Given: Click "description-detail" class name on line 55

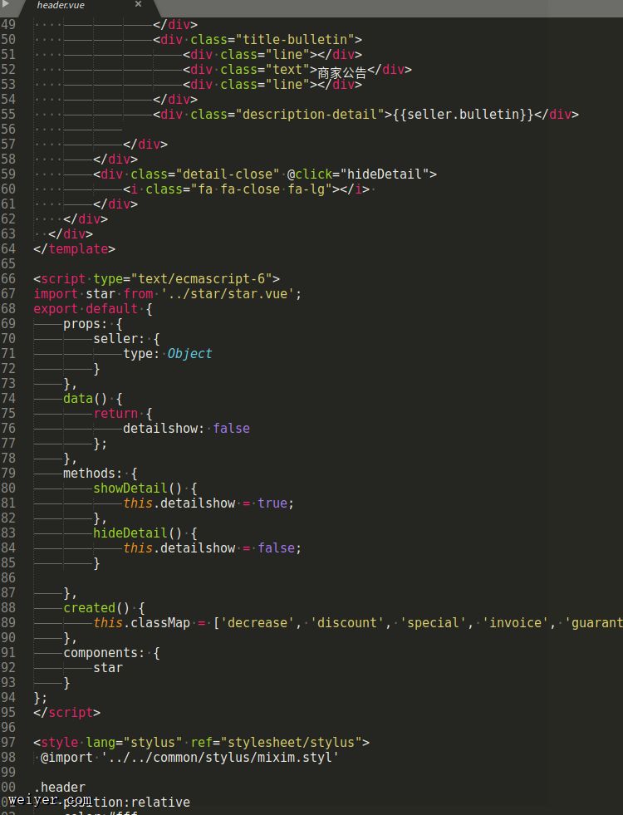Looking at the screenshot, I should [x=310, y=115].
